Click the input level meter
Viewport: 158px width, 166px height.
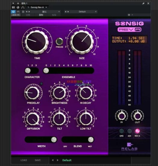click(122, 78)
